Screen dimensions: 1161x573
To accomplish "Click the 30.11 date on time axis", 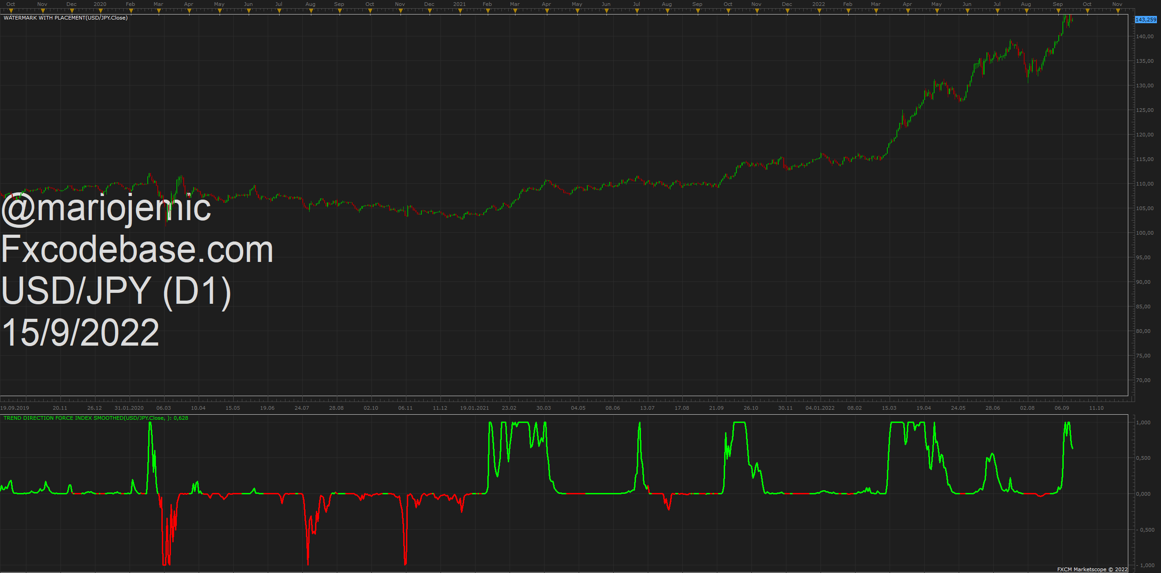I will pyautogui.click(x=786, y=408).
